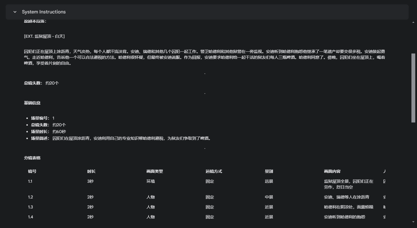Click the shot number cell '1.4'
417x228 pixels.
click(x=30, y=217)
